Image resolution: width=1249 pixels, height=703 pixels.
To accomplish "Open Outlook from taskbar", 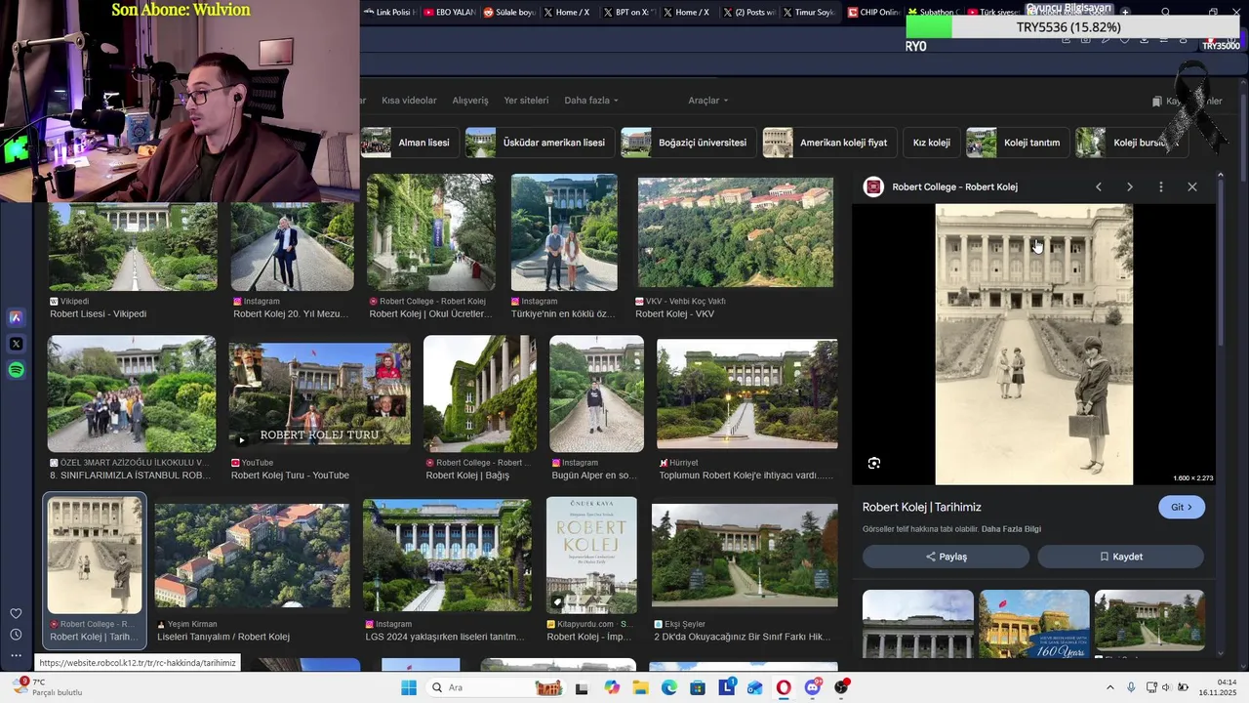I will tap(755, 687).
